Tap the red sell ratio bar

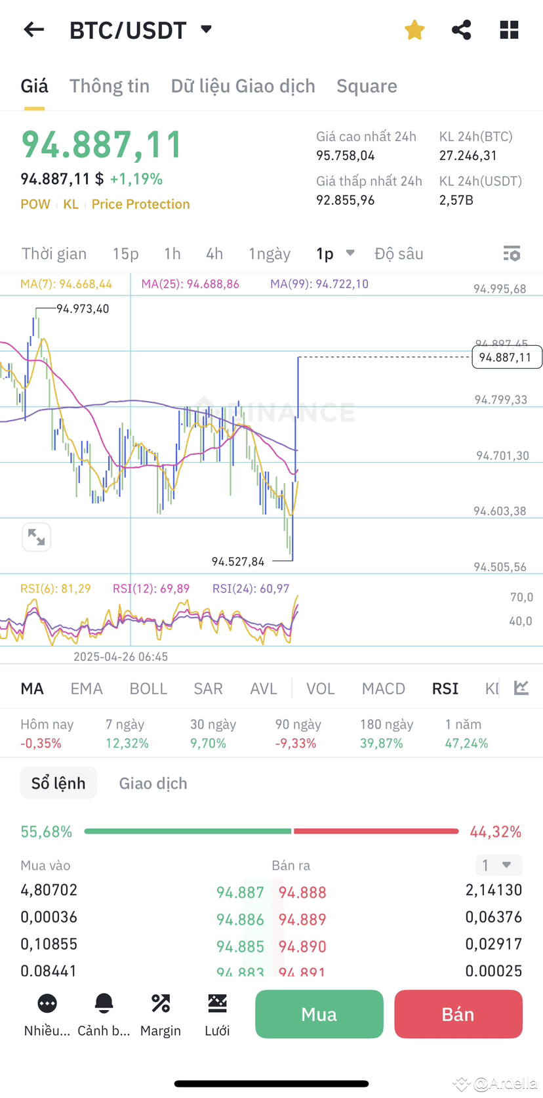click(376, 832)
